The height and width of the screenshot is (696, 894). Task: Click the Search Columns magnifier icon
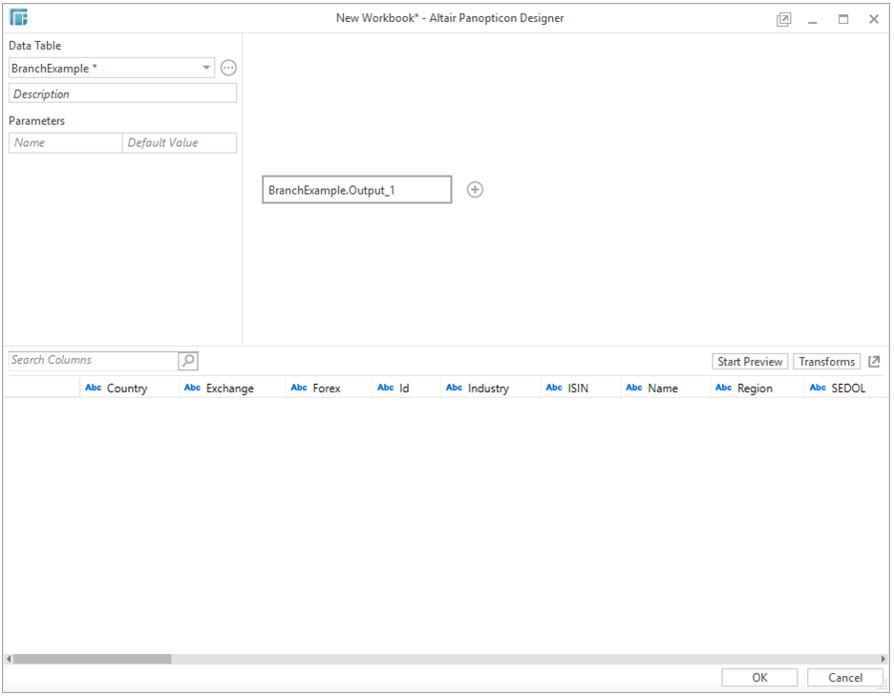[187, 360]
